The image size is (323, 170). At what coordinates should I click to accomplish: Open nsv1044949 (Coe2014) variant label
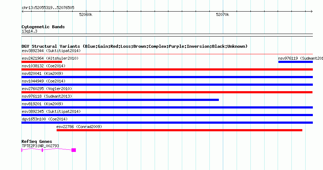(44, 81)
